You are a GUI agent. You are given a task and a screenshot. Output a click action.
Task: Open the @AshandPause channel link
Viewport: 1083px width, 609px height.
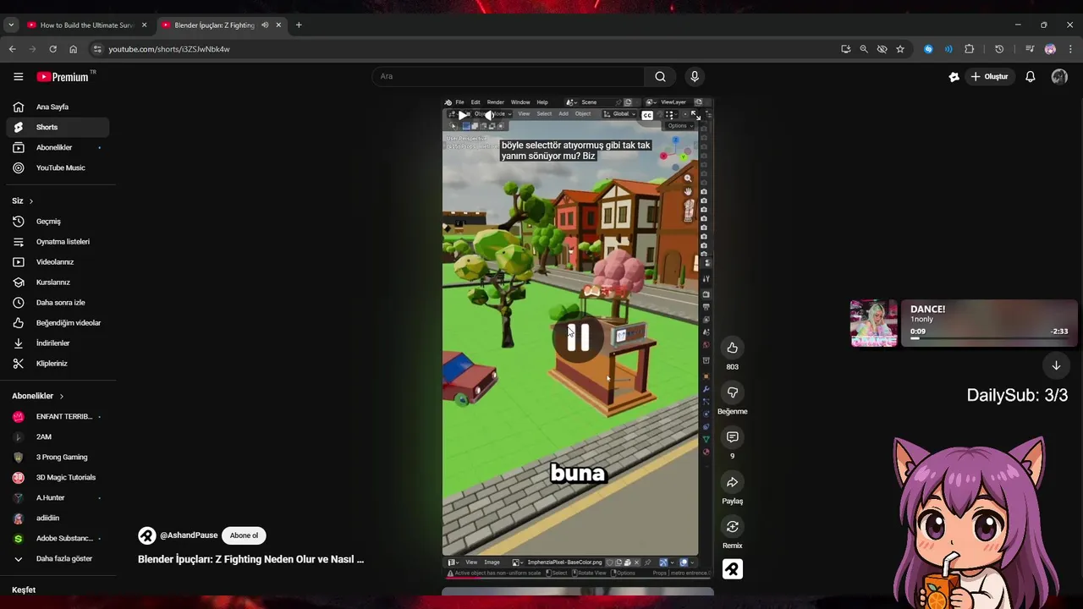pos(189,535)
